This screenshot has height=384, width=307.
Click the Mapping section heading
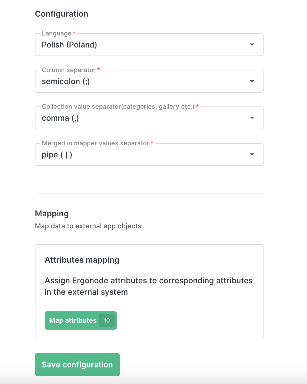click(x=52, y=213)
